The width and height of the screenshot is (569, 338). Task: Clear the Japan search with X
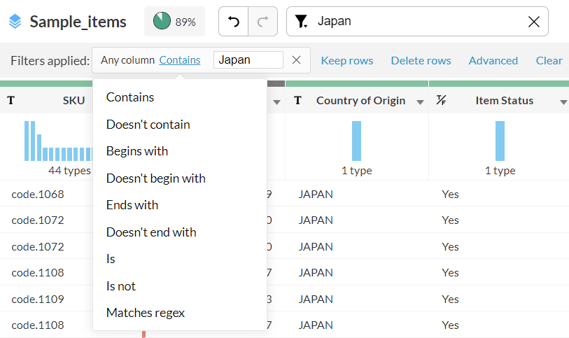tap(533, 22)
